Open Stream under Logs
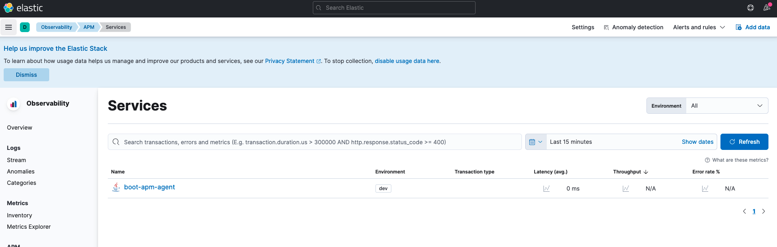The height and width of the screenshot is (247, 777). tap(16, 160)
